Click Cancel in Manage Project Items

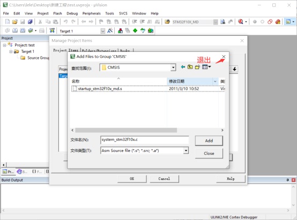point(164,179)
